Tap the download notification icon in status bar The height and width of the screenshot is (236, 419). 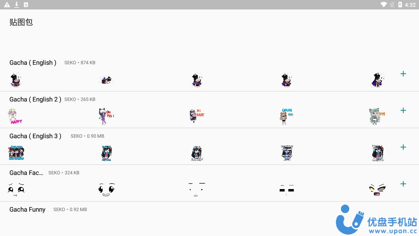[x=16, y=5]
